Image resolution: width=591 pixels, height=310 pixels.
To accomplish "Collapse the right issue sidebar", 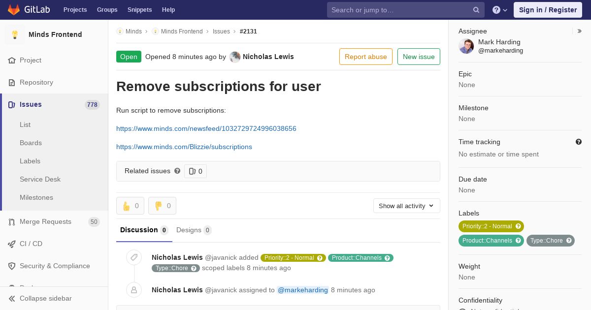I will point(580,31).
